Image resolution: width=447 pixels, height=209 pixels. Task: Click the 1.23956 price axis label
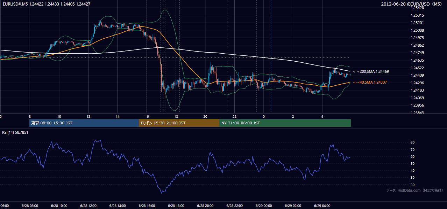coord(417,105)
